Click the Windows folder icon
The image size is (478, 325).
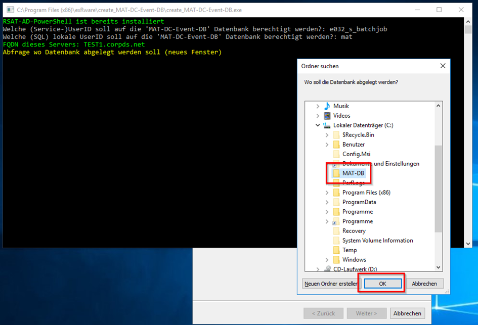tap(336, 260)
